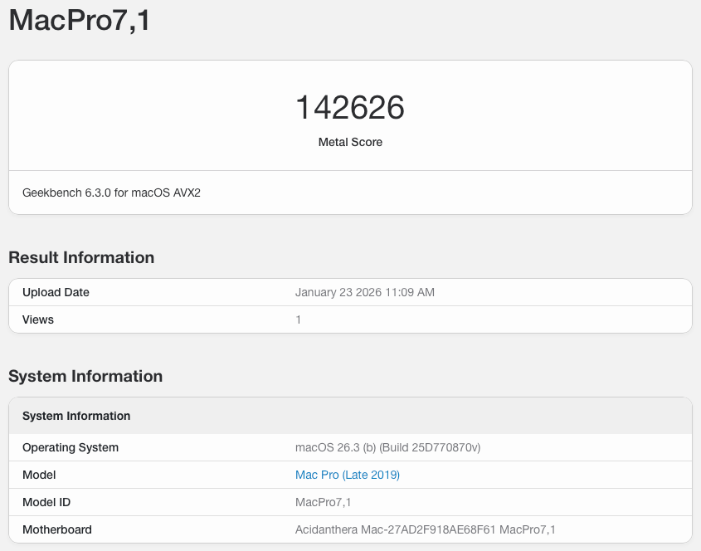Open the Mac Pro (Late 2019) link
Viewport: 701px width, 551px height.
pyautogui.click(x=348, y=475)
